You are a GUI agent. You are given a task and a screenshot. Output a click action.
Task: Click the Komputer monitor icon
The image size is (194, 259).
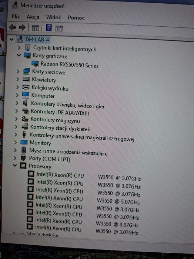click(x=26, y=95)
